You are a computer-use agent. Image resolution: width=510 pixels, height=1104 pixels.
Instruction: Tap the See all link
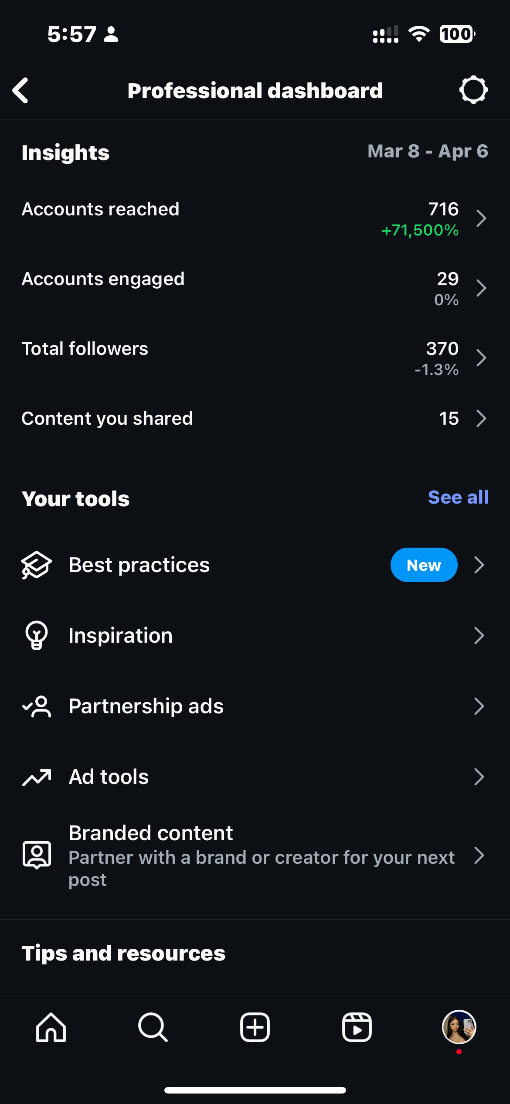tap(458, 497)
